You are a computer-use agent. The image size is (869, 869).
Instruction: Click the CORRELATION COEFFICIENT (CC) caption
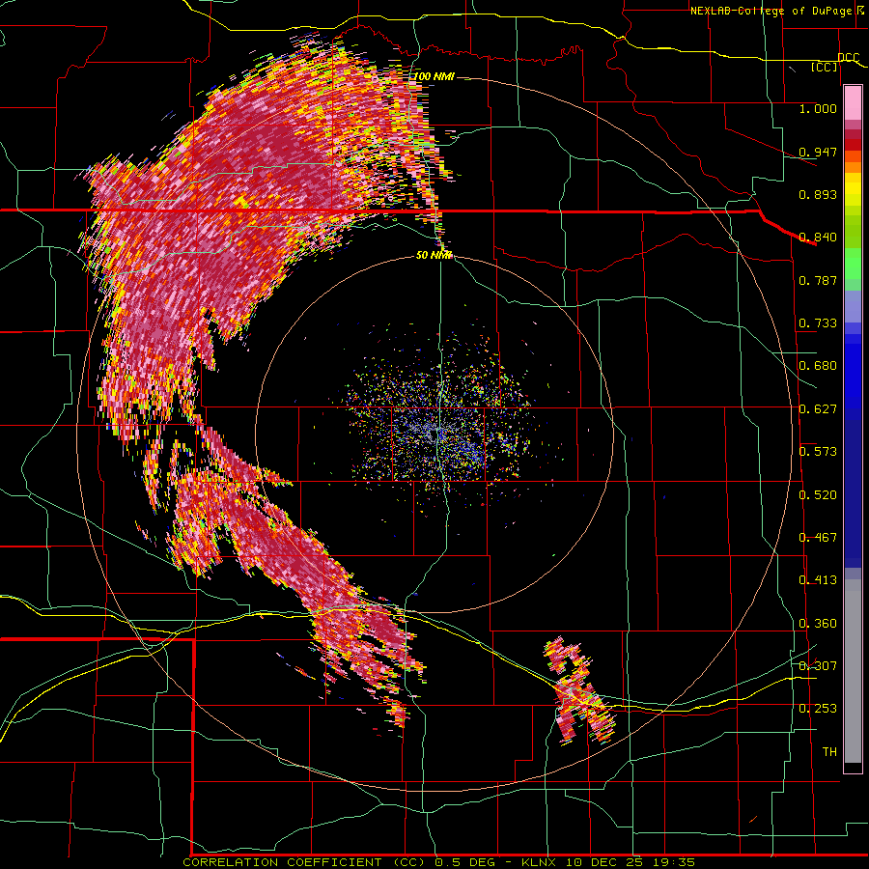tap(303, 862)
